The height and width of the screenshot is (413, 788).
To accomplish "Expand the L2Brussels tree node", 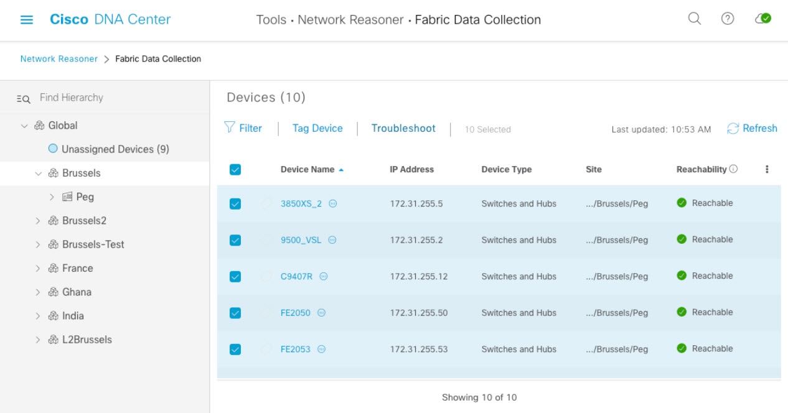I will 38,340.
